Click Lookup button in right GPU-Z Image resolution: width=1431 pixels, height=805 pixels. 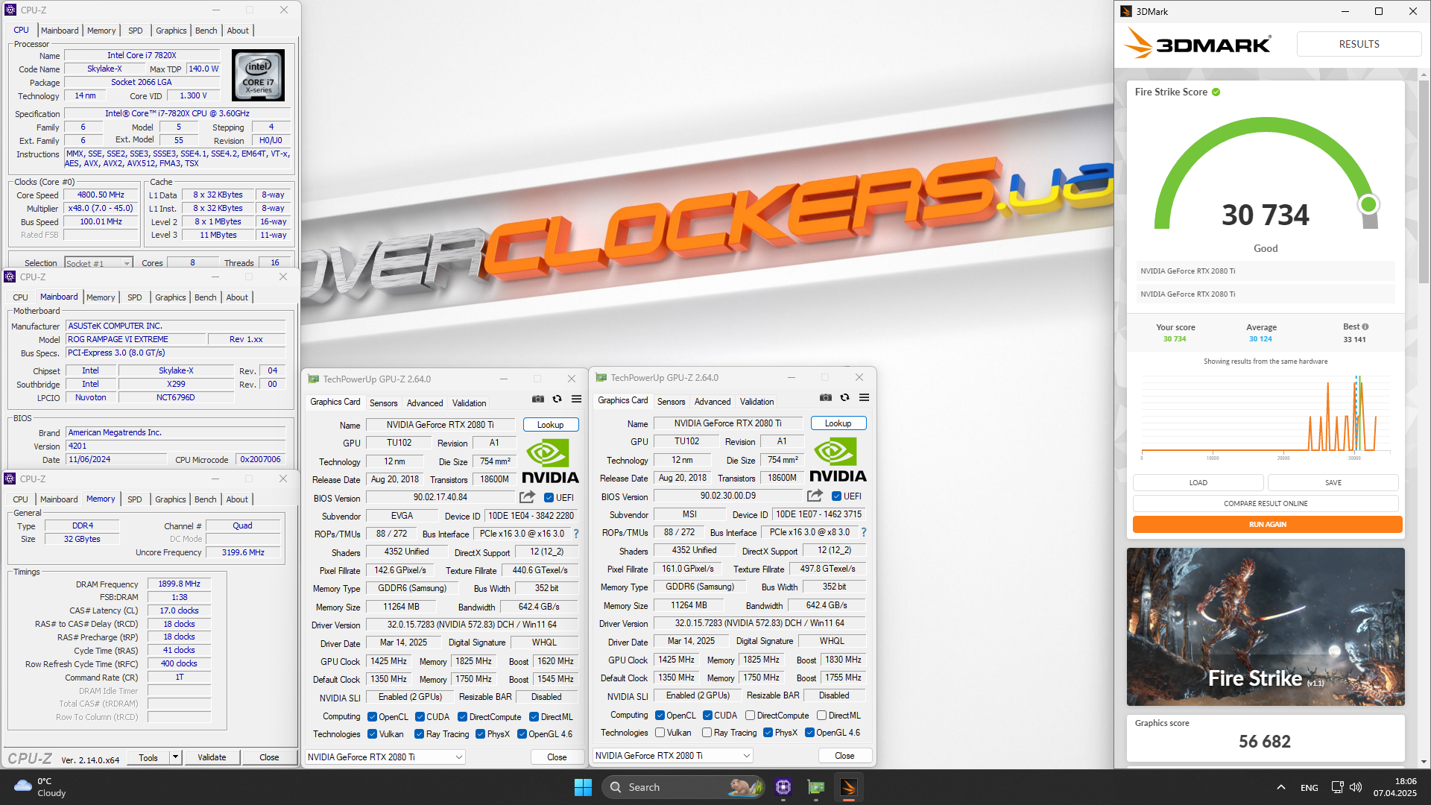click(838, 423)
